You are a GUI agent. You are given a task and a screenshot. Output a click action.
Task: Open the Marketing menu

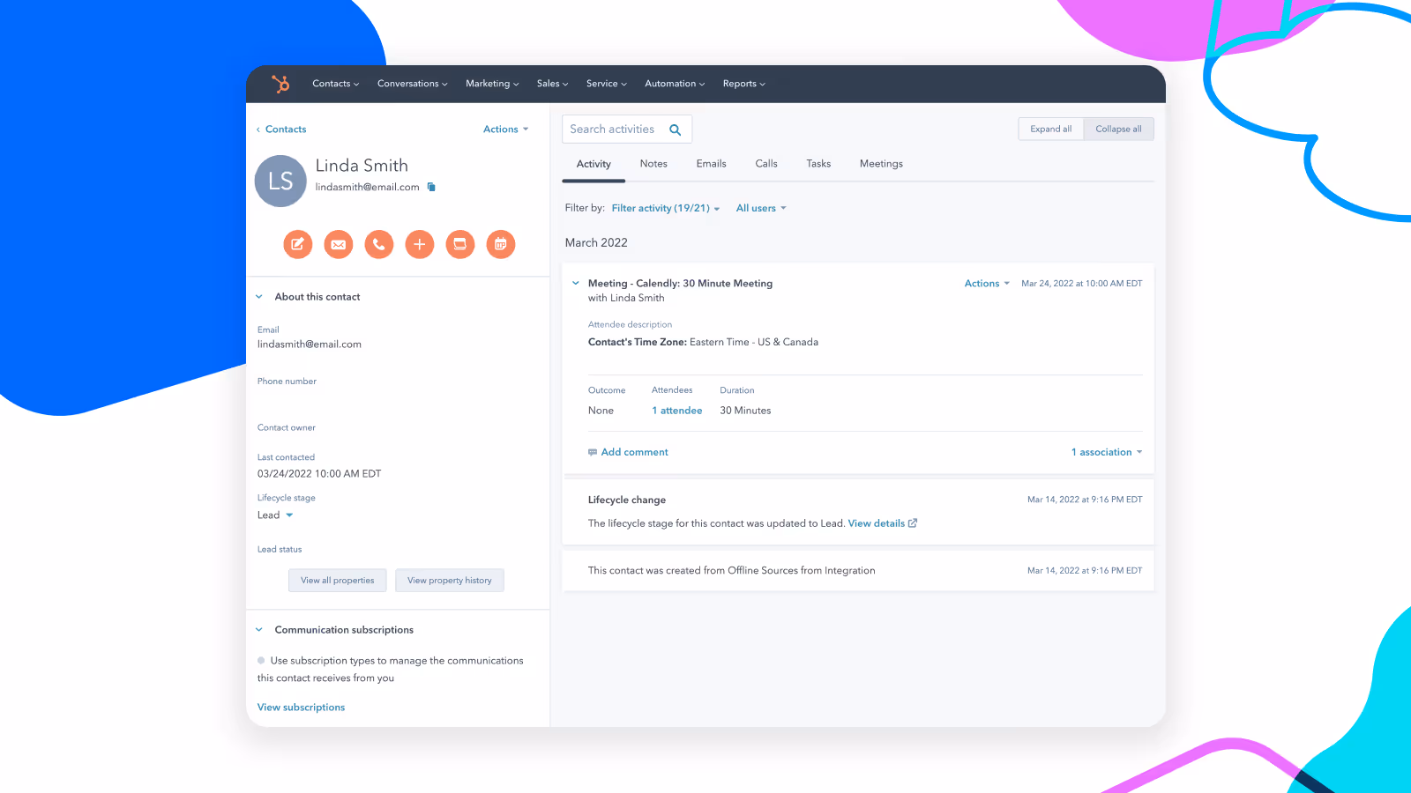(x=492, y=84)
